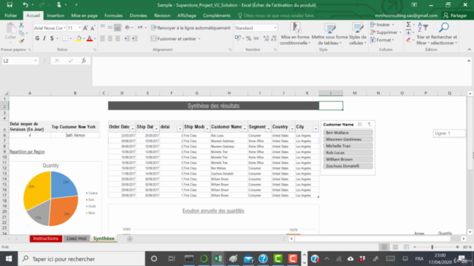Open Mettre sous forme de tableau
The image size is (474, 266).
(330, 34)
